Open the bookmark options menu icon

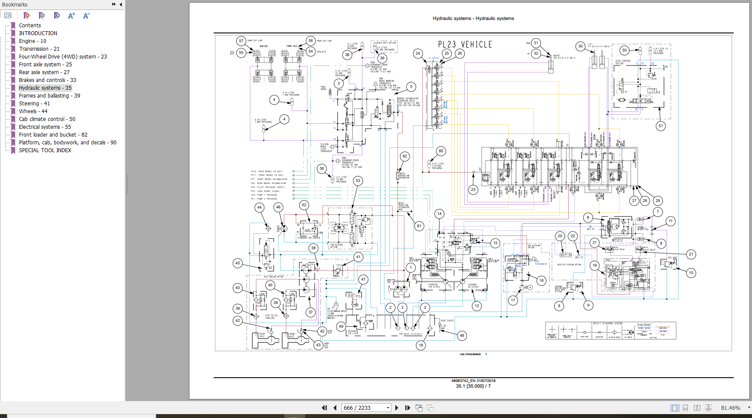click(x=8, y=16)
